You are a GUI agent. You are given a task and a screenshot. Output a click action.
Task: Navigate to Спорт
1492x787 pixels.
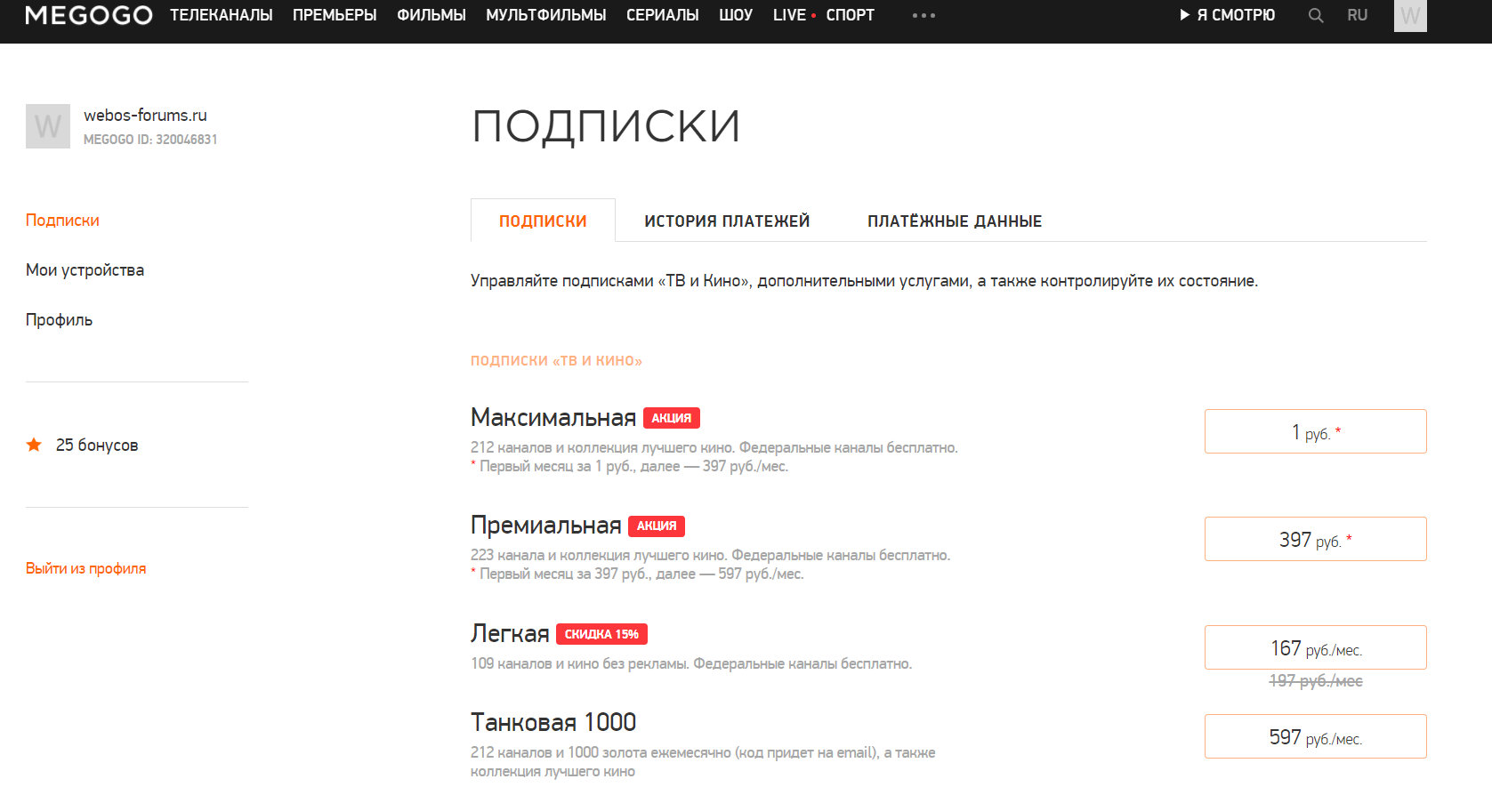851,15
